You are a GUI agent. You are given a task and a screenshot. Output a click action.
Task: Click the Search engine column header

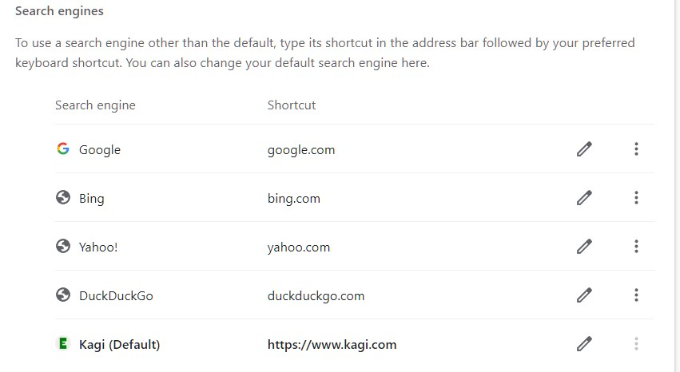(x=95, y=105)
